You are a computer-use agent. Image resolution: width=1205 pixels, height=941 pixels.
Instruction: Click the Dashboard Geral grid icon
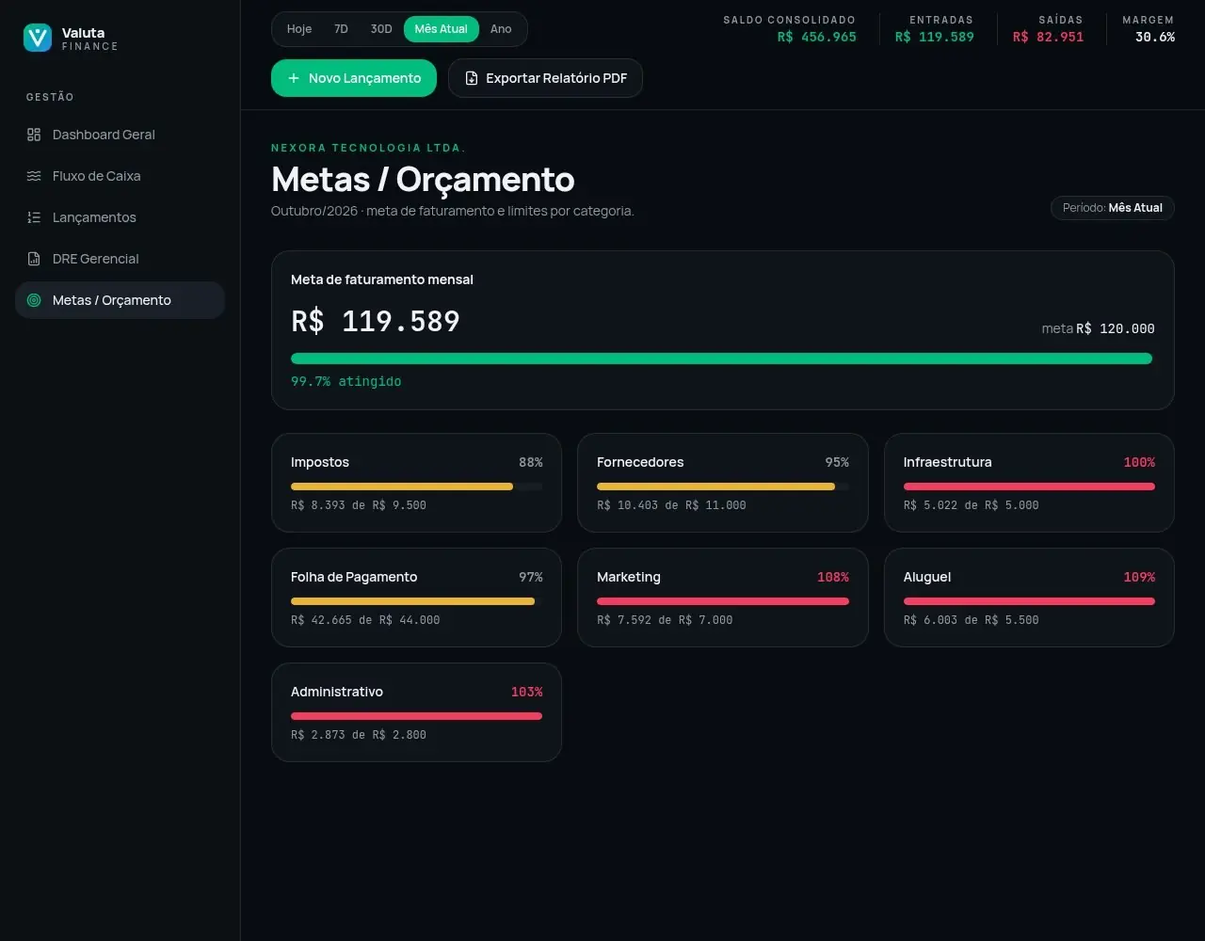tap(34, 135)
